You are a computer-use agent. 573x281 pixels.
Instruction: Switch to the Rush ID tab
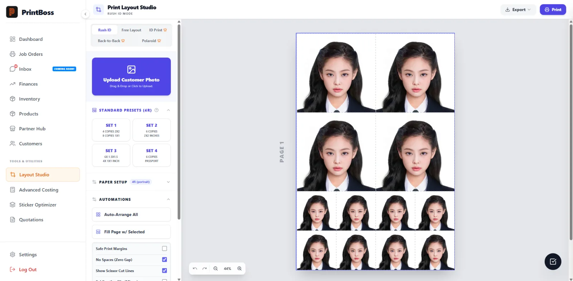[105, 30]
